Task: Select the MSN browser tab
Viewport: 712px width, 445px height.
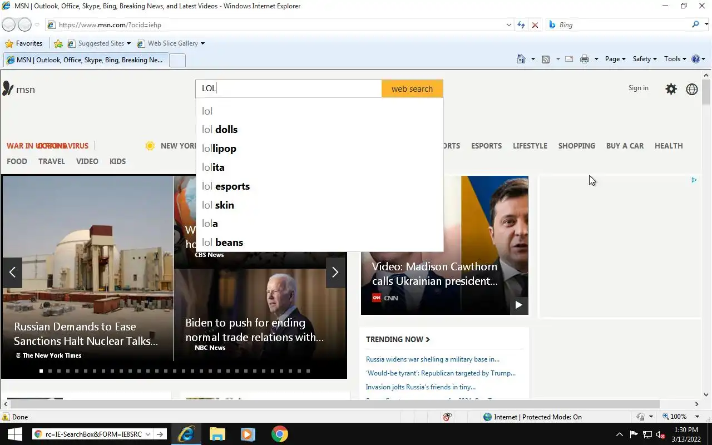Action: (x=85, y=60)
